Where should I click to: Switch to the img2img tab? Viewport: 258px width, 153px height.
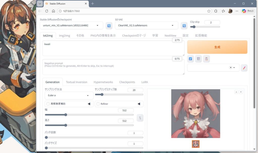64,35
